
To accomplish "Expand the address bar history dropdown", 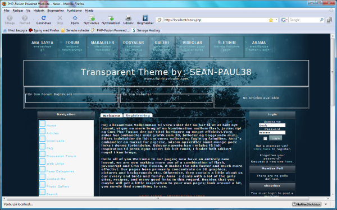I will [x=276, y=20].
